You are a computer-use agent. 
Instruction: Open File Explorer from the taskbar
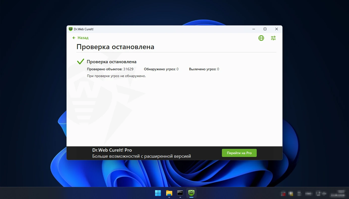(169, 193)
